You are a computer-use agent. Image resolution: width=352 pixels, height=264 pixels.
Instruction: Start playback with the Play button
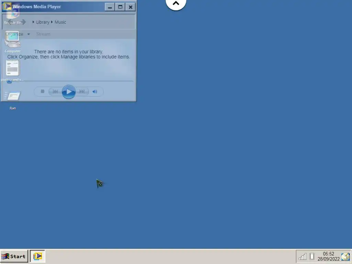pos(68,91)
